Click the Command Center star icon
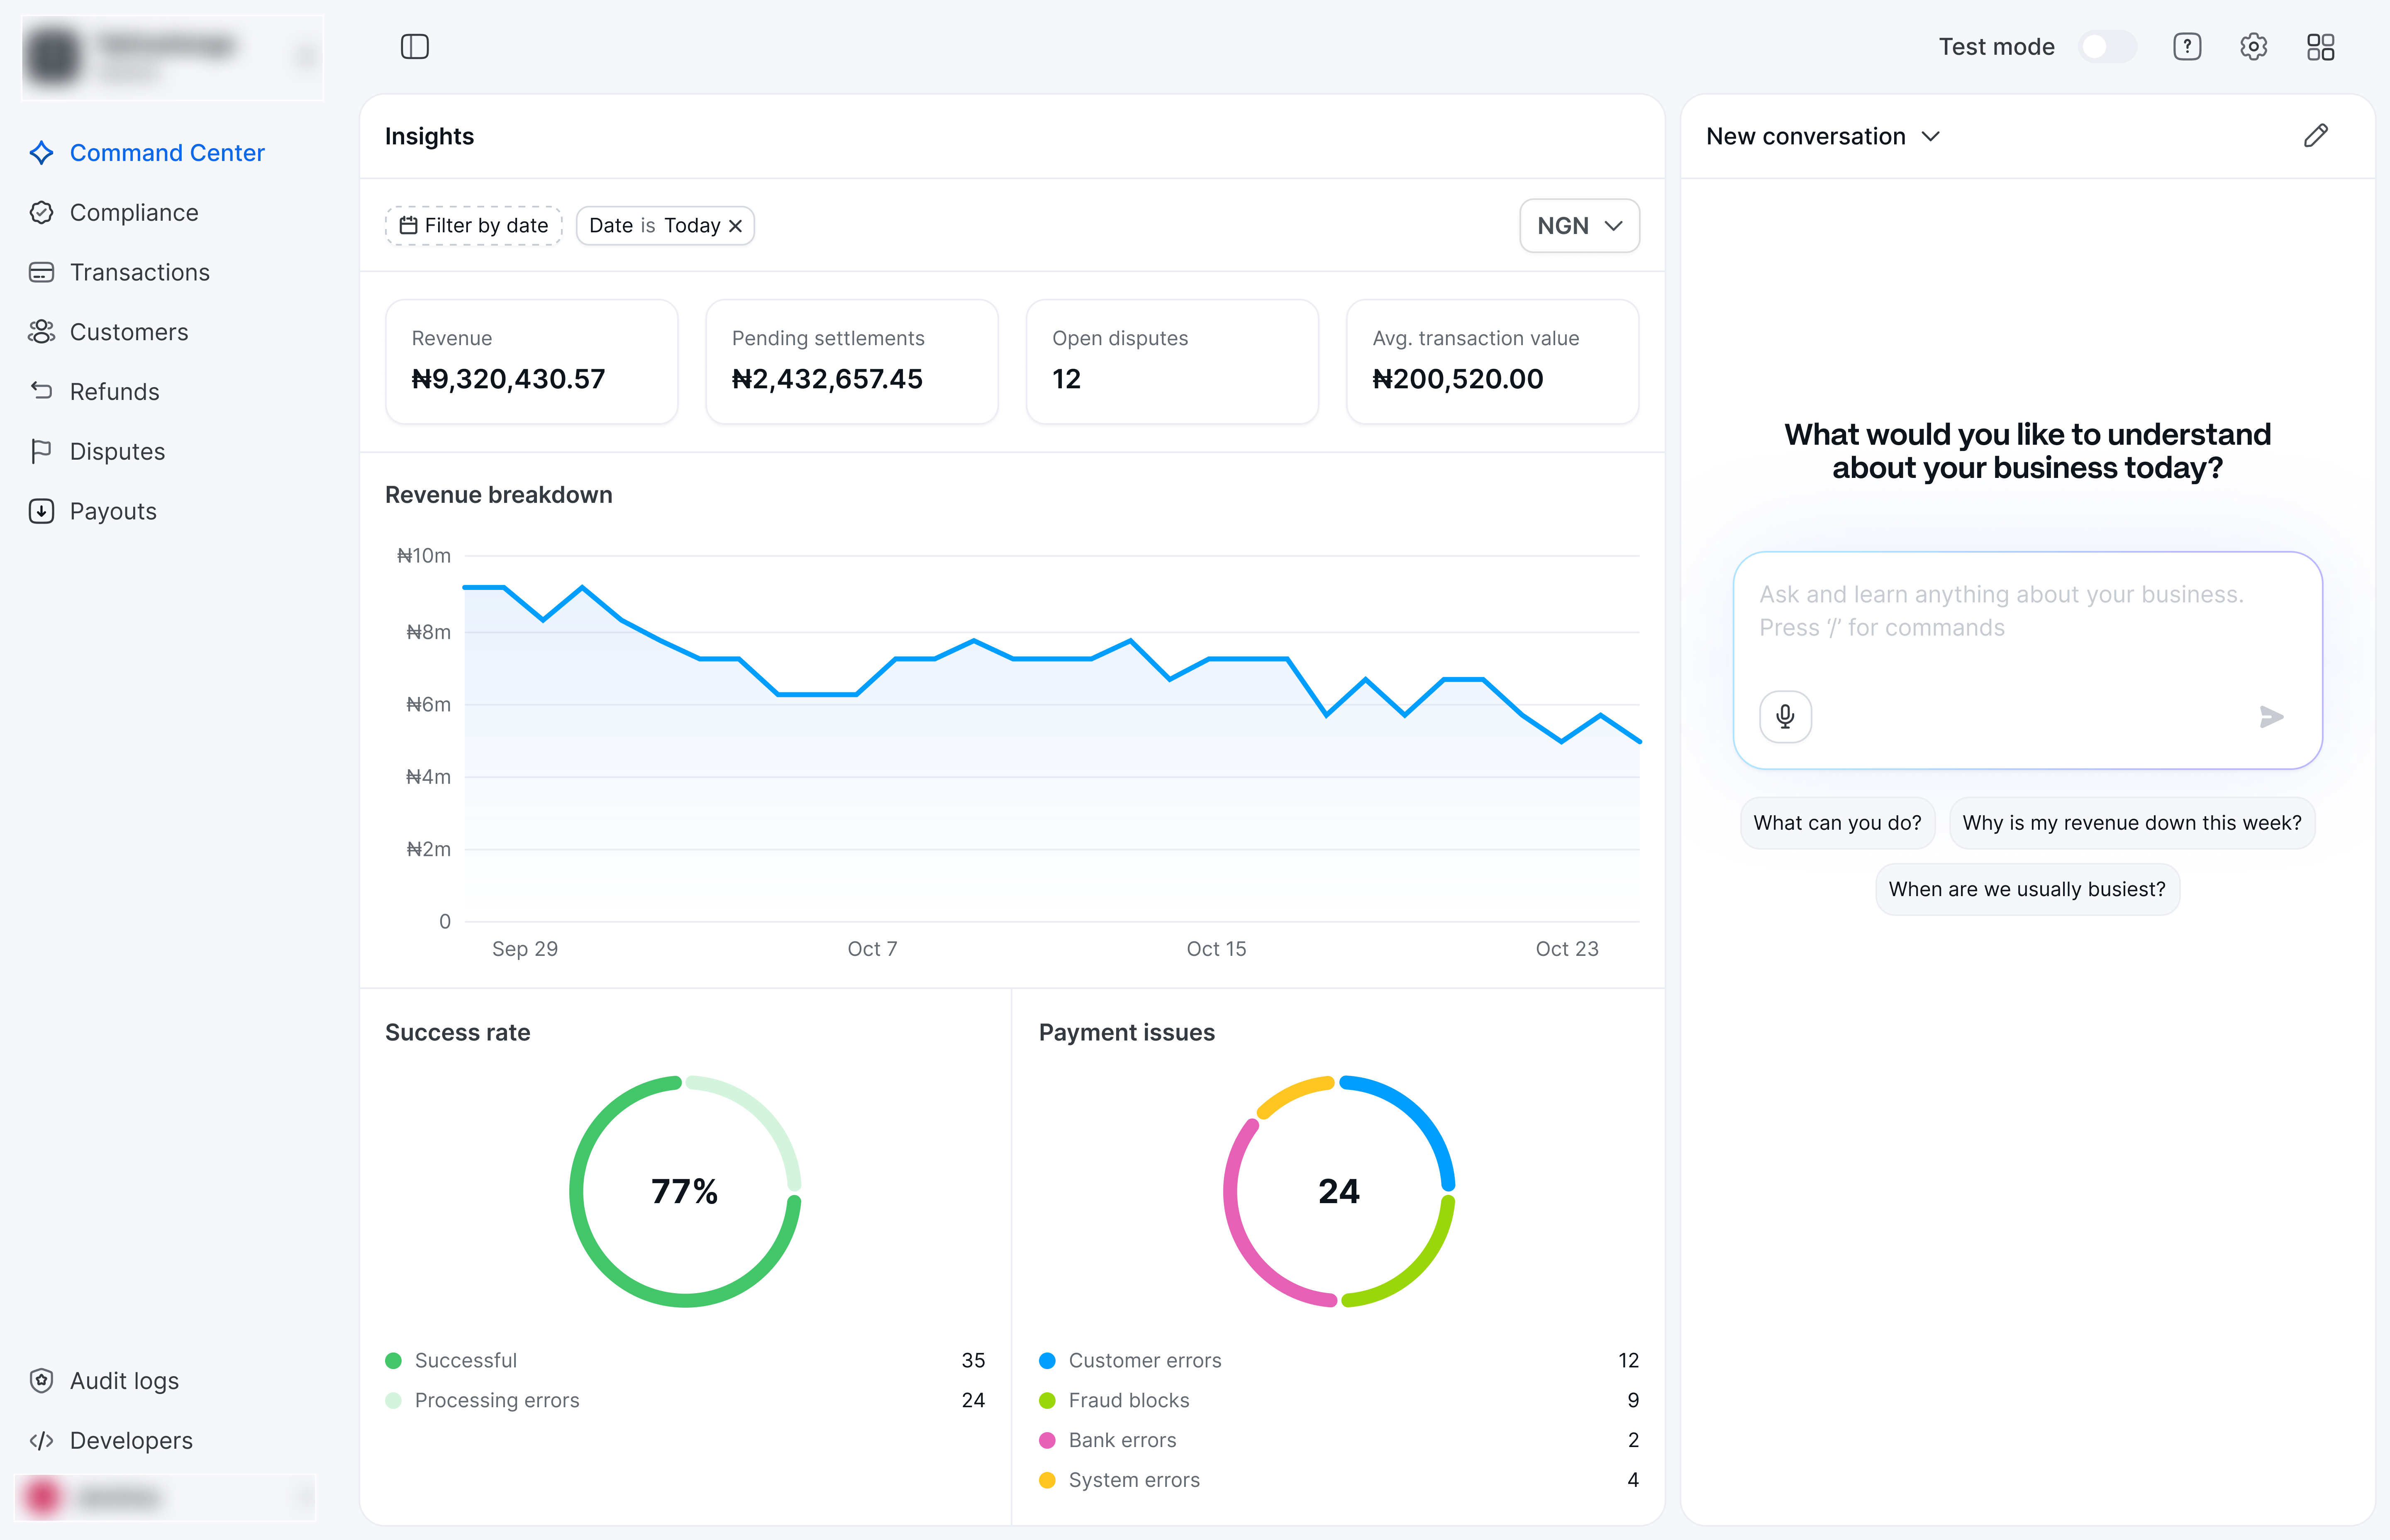This screenshot has width=2390, height=1540. pyautogui.click(x=41, y=153)
